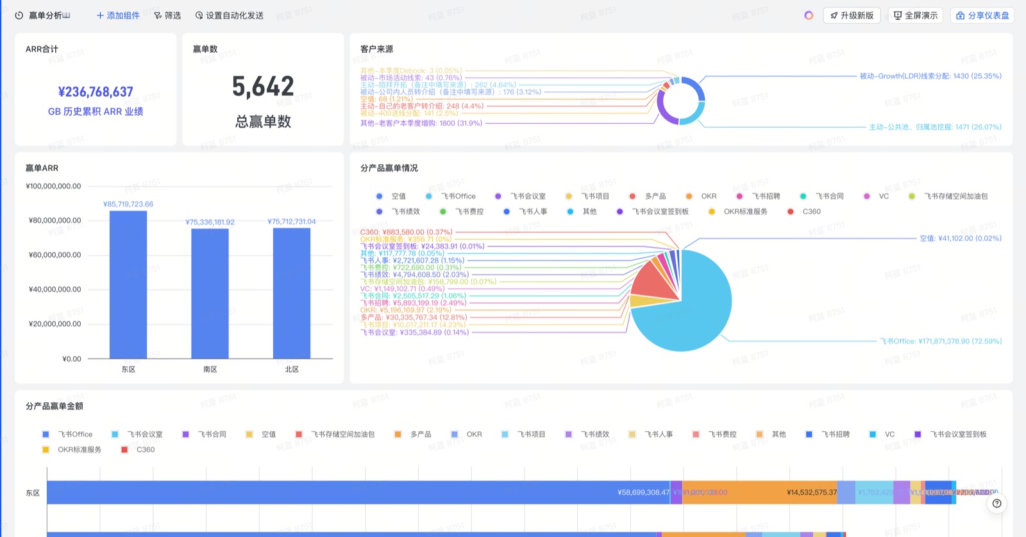The height and width of the screenshot is (537, 1026).
Task: Click the ¥58,699,308.47 bar segment in 东区
Action: [x=358, y=492]
